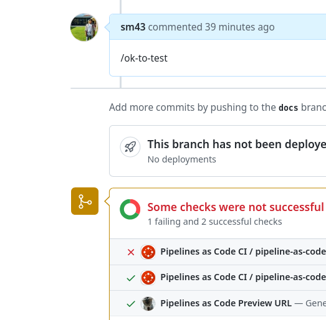Select the /ok-to-test comment text
This screenshot has width=326, height=320.
[x=144, y=58]
